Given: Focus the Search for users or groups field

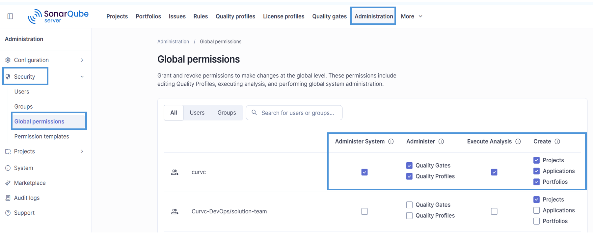Looking at the screenshot, I should point(294,113).
